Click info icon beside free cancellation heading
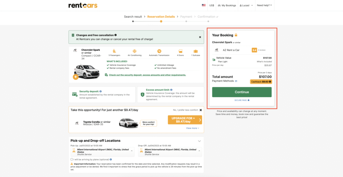The width and height of the screenshot is (343, 177). [x=116, y=35]
